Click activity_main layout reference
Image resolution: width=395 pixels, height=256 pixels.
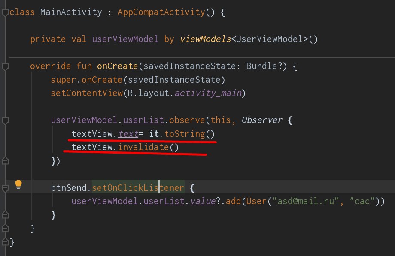tap(208, 93)
